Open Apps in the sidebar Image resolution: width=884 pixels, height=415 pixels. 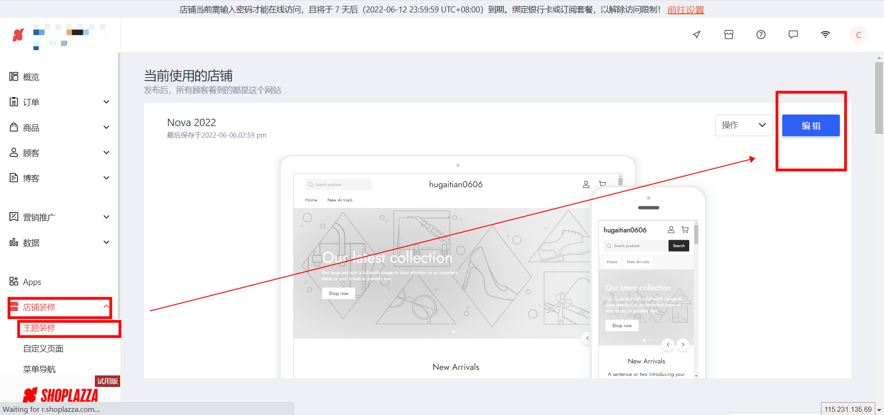tap(32, 282)
